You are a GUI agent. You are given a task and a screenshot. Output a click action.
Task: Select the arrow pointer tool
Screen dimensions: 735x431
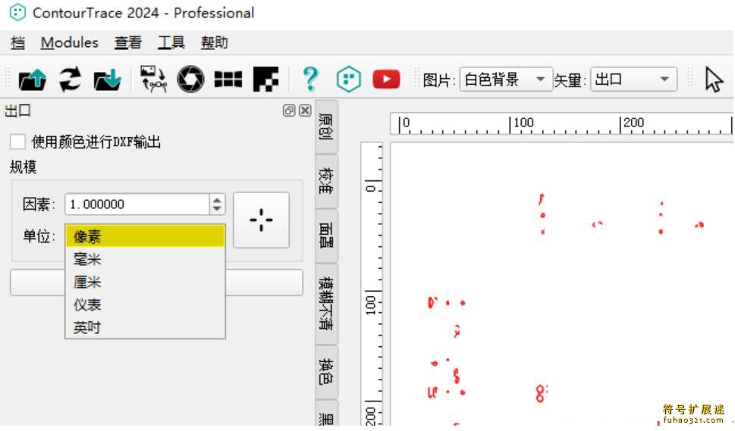click(714, 80)
